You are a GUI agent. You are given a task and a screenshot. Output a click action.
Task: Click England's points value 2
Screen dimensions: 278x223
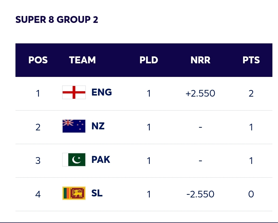coord(251,93)
